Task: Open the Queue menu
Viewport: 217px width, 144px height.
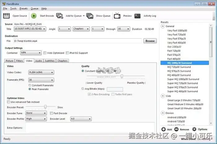Action: (x=34, y=9)
